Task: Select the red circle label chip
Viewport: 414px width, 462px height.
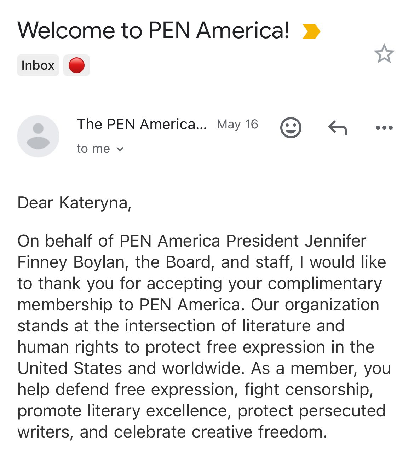Action: (x=76, y=65)
